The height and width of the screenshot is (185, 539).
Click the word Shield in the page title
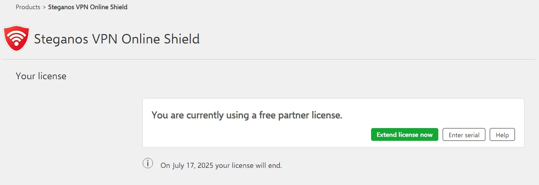tap(181, 39)
